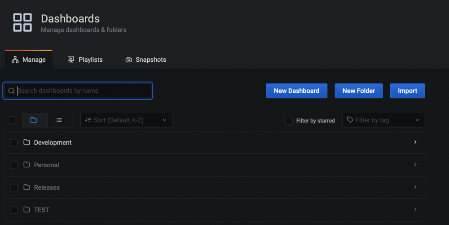Screen dimensions: 449x225
Task: Click the tag icon in Filter by tag
Action: (x=350, y=120)
